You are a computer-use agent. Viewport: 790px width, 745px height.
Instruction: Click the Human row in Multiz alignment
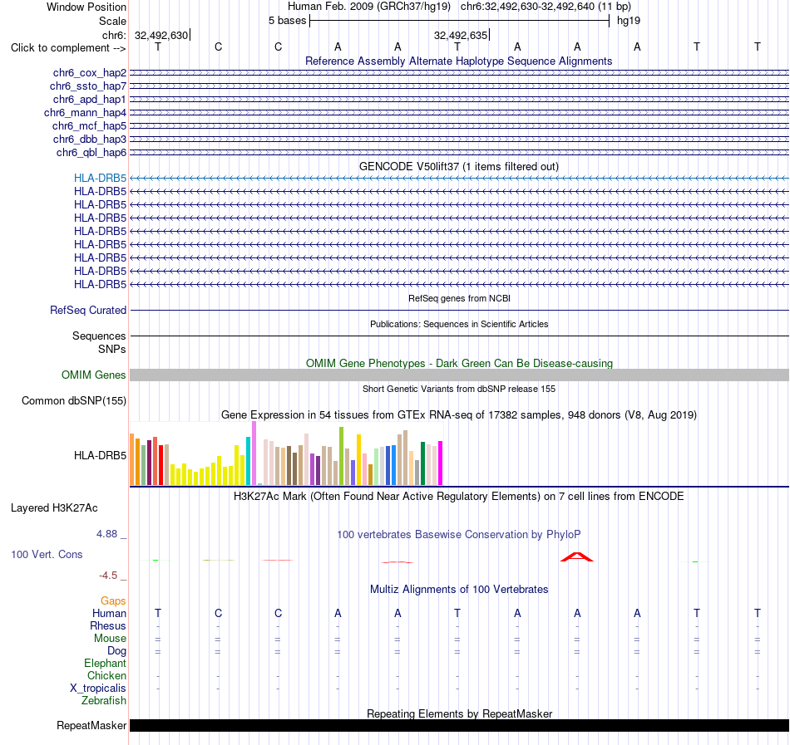459,613
